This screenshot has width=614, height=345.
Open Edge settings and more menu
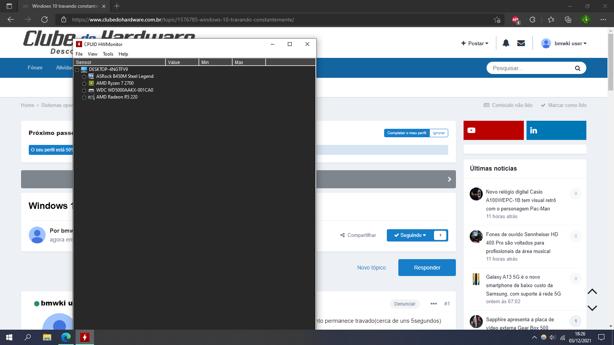tap(603, 20)
